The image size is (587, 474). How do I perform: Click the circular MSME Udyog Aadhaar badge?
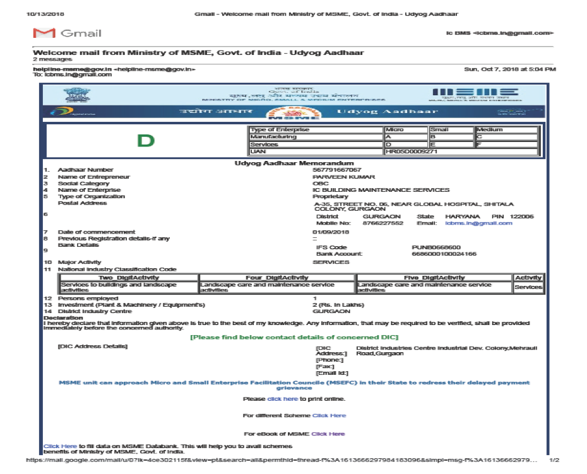[x=294, y=114]
